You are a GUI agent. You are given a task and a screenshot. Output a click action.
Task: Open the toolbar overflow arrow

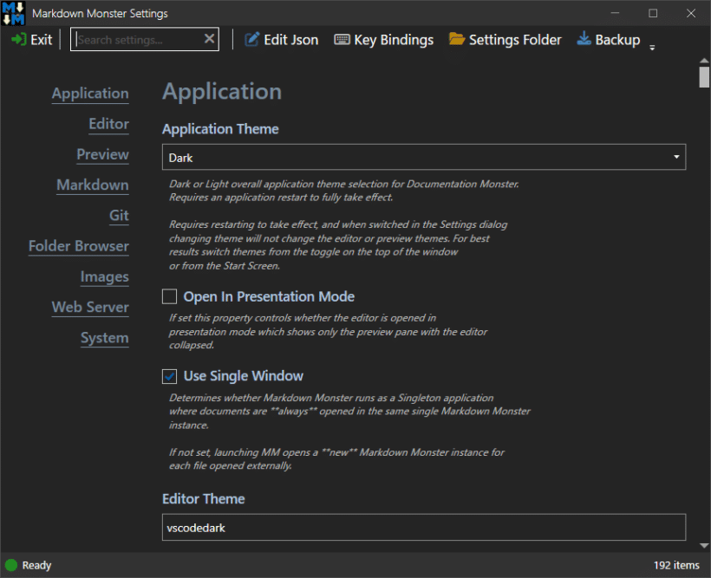coord(652,47)
